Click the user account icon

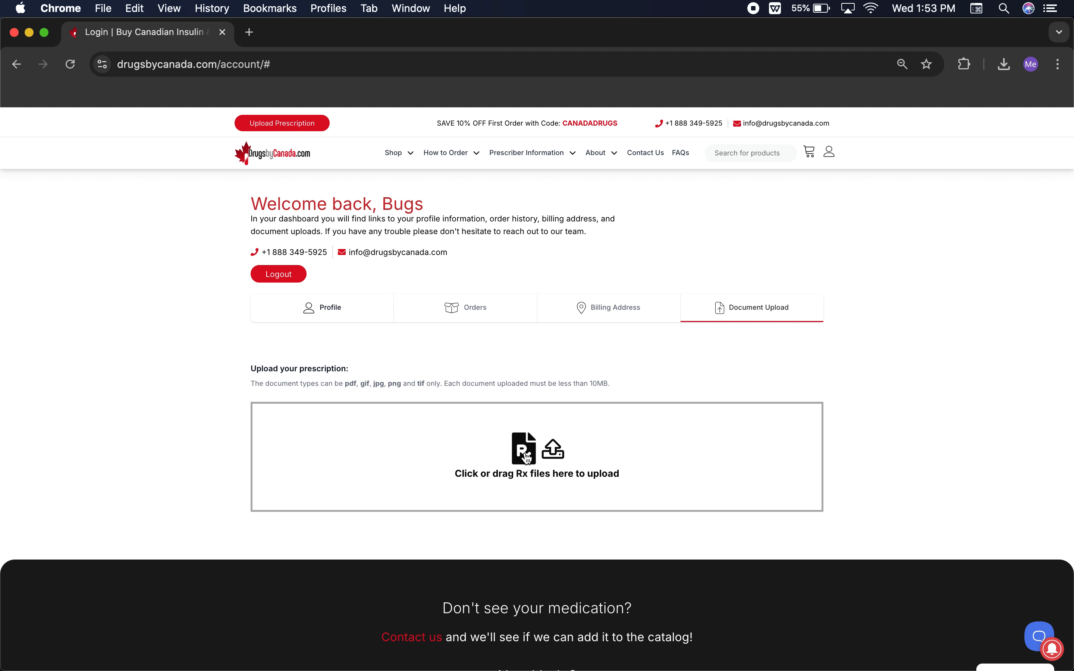[829, 152]
